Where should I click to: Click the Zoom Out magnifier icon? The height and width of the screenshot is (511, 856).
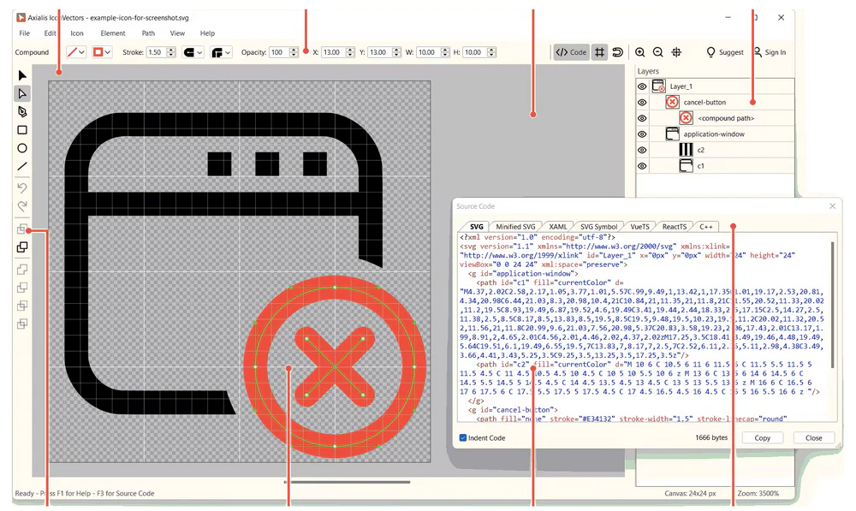click(658, 52)
